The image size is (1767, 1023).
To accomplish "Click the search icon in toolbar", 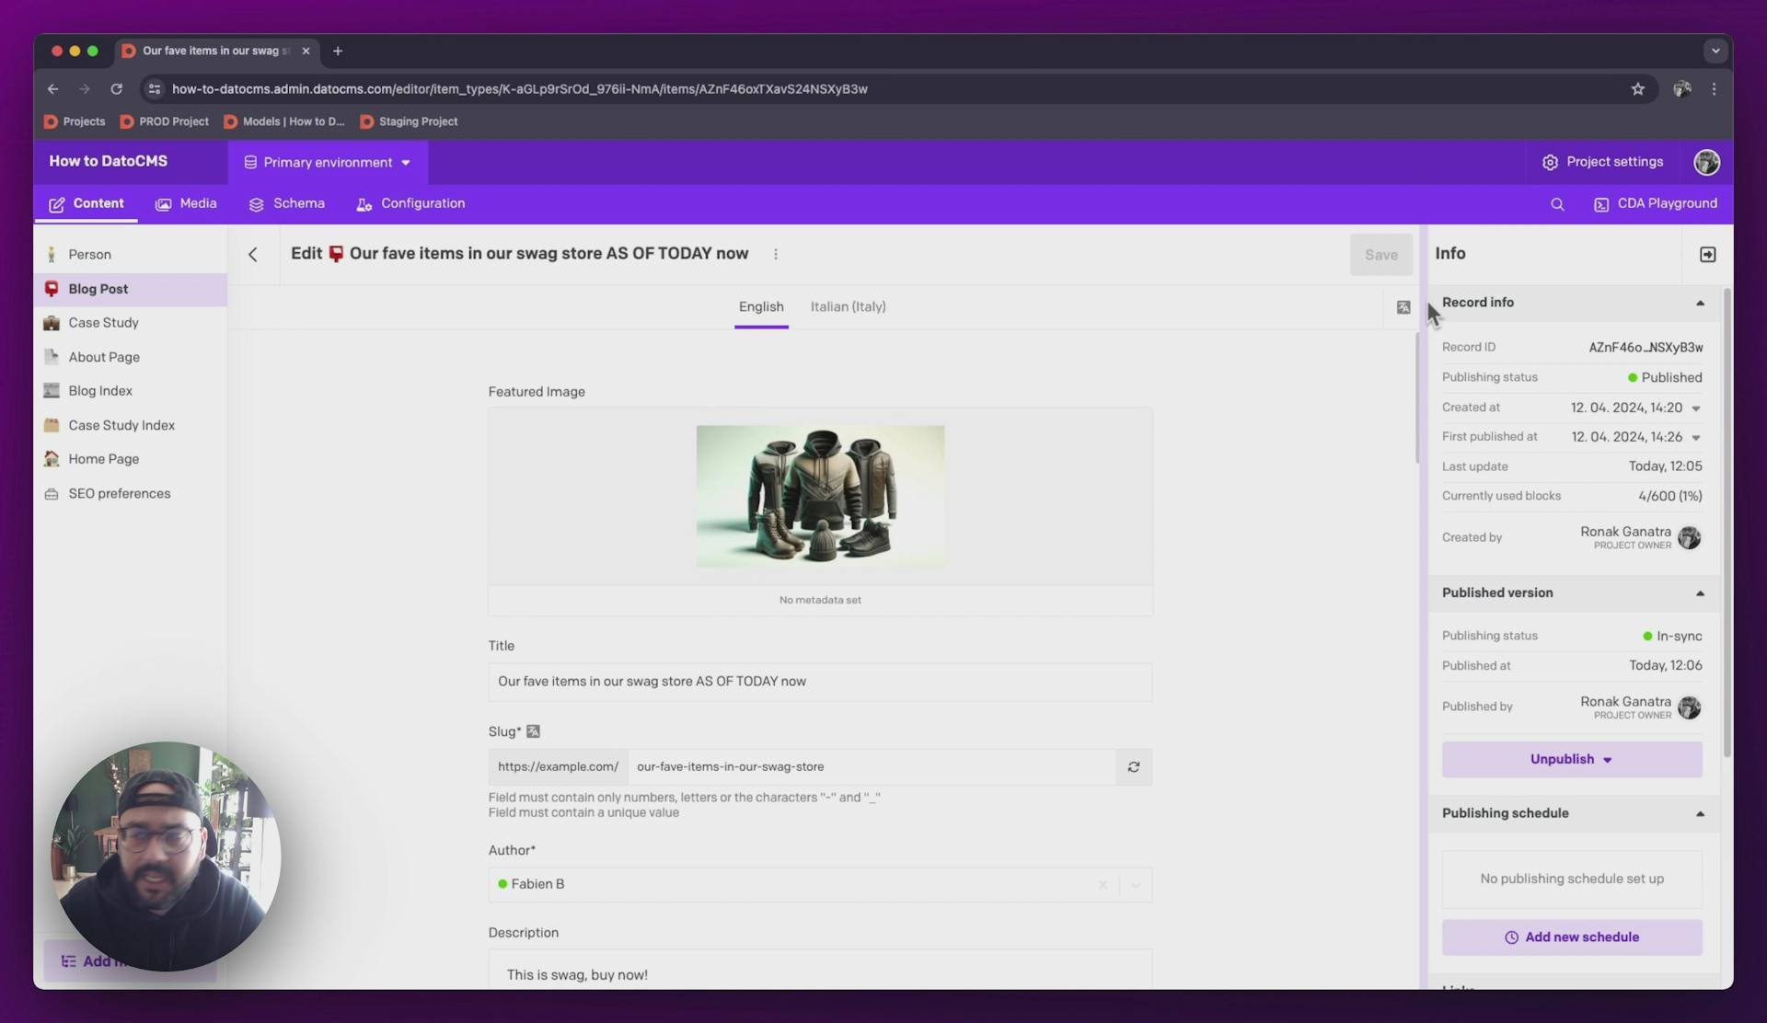I will 1557,203.
